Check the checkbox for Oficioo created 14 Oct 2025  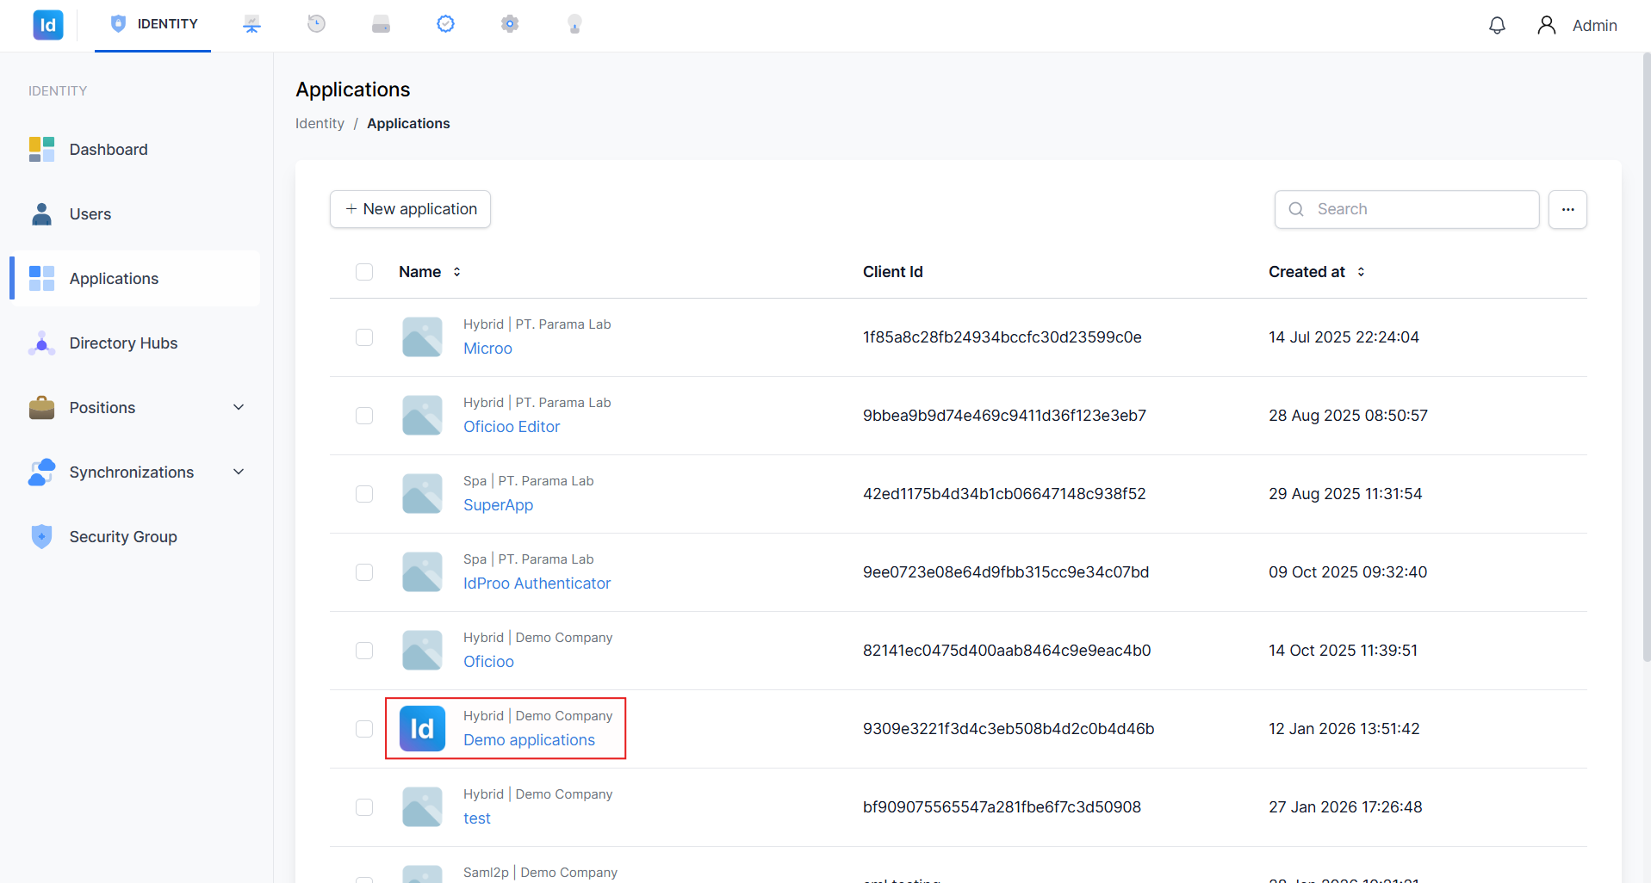point(364,651)
